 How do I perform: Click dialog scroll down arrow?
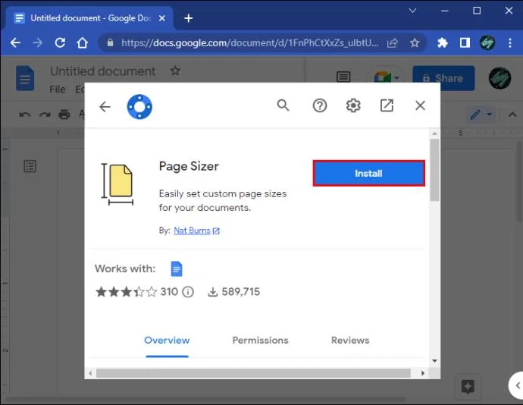(x=434, y=361)
